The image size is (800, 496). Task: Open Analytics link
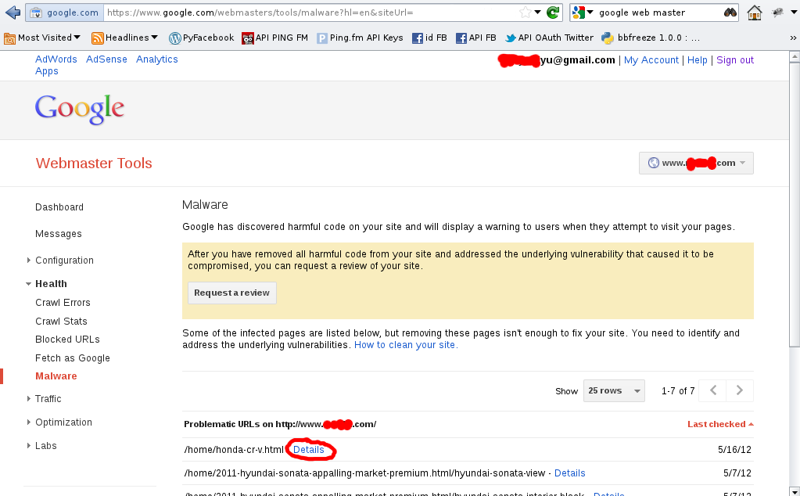(x=157, y=59)
